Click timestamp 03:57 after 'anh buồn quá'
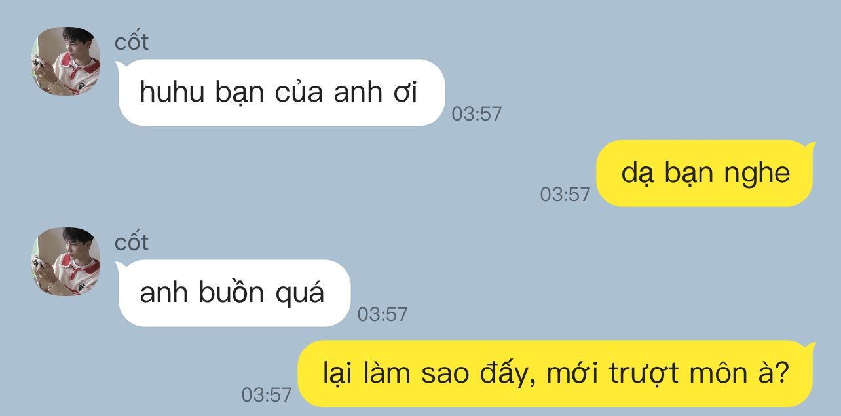Image resolution: width=841 pixels, height=416 pixels. (383, 314)
